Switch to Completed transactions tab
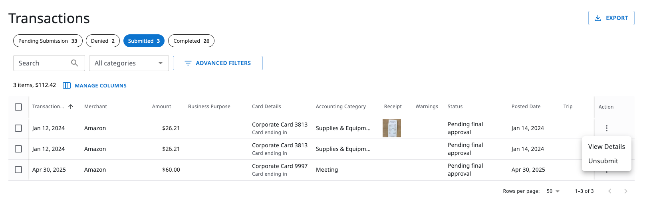This screenshot has height=206, width=651. [x=191, y=41]
